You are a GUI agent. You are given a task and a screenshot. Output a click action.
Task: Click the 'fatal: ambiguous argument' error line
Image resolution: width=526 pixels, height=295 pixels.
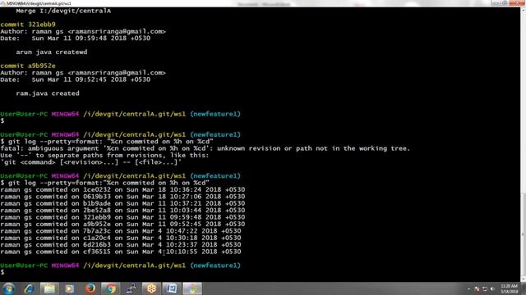[205, 148]
